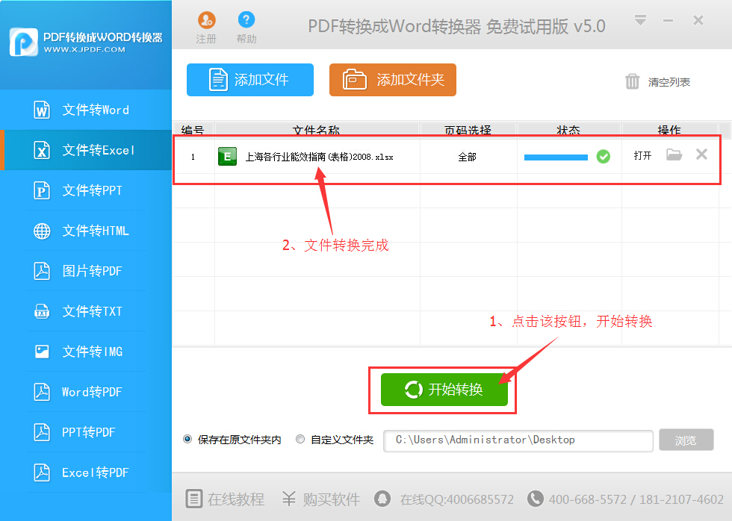Image resolution: width=732 pixels, height=521 pixels.
Task: Click 在线QQ:4006685572 link
Action: click(x=456, y=499)
